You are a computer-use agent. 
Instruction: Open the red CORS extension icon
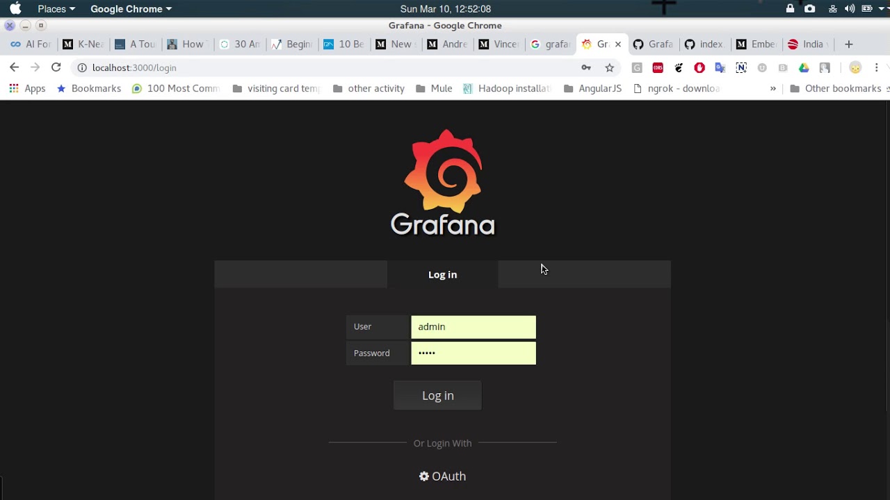[x=658, y=67]
